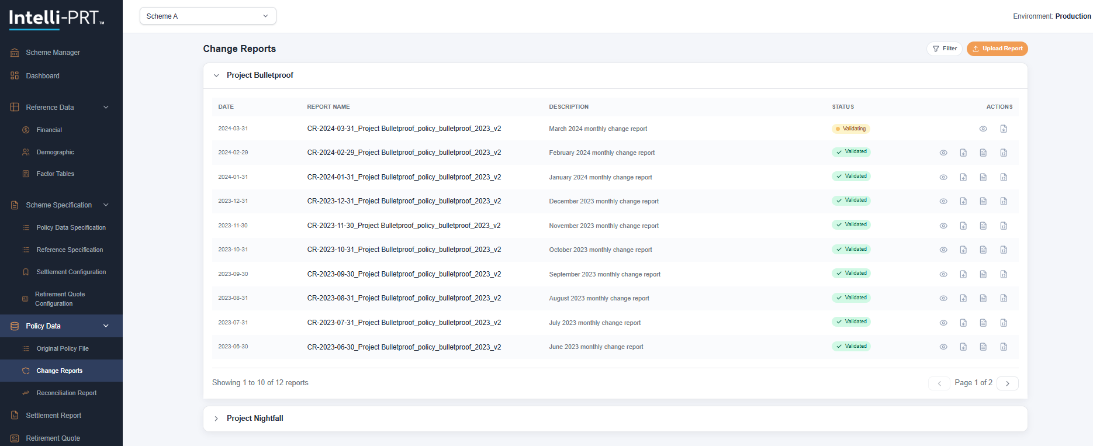Viewport: 1093px width, 446px height.
Task: View the March 2024 change report (eye icon)
Action: [983, 129]
